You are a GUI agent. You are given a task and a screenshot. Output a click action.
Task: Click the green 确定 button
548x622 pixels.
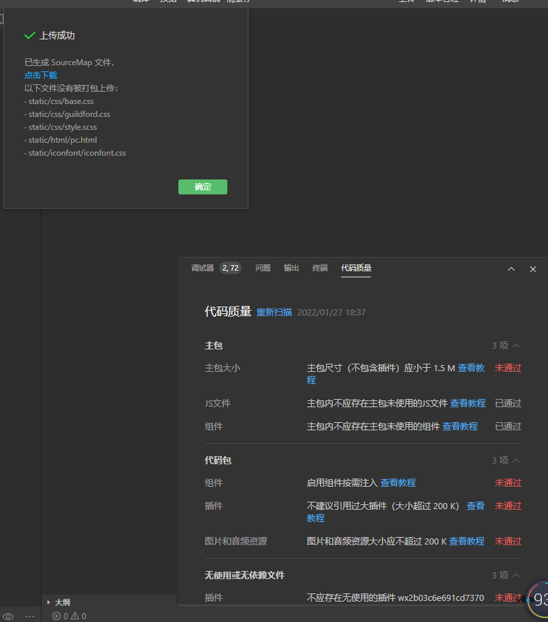[203, 187]
